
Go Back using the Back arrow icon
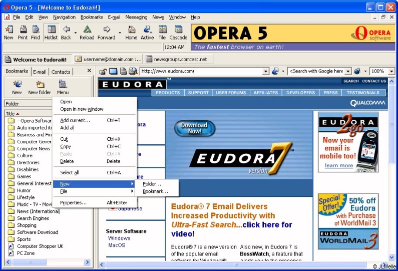click(x=67, y=30)
